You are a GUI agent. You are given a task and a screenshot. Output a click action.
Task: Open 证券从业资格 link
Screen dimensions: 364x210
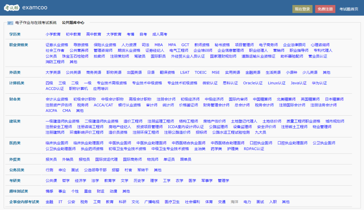click(57, 45)
